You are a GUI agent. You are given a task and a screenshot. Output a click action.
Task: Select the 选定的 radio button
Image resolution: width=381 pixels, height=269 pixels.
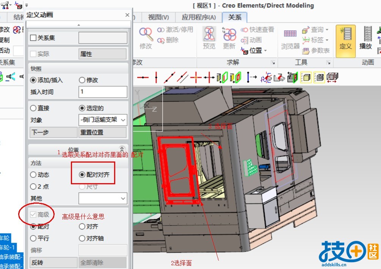click(x=82, y=108)
